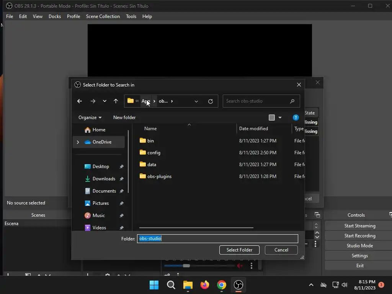The width and height of the screenshot is (392, 294).
Task: Open Videos quick access folder
Action: coord(99,228)
